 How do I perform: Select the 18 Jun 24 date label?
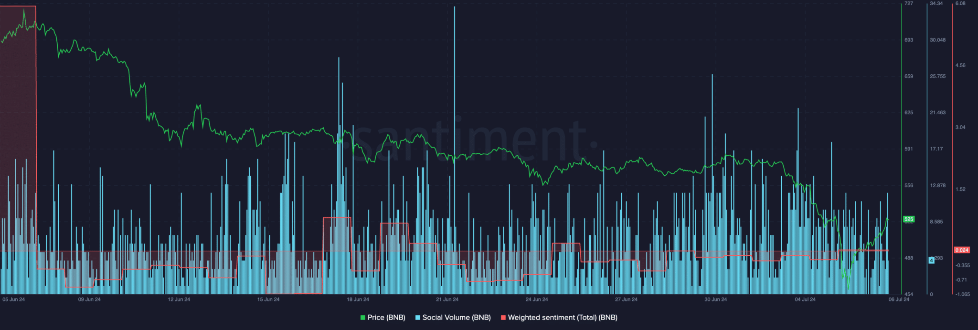coord(358,300)
